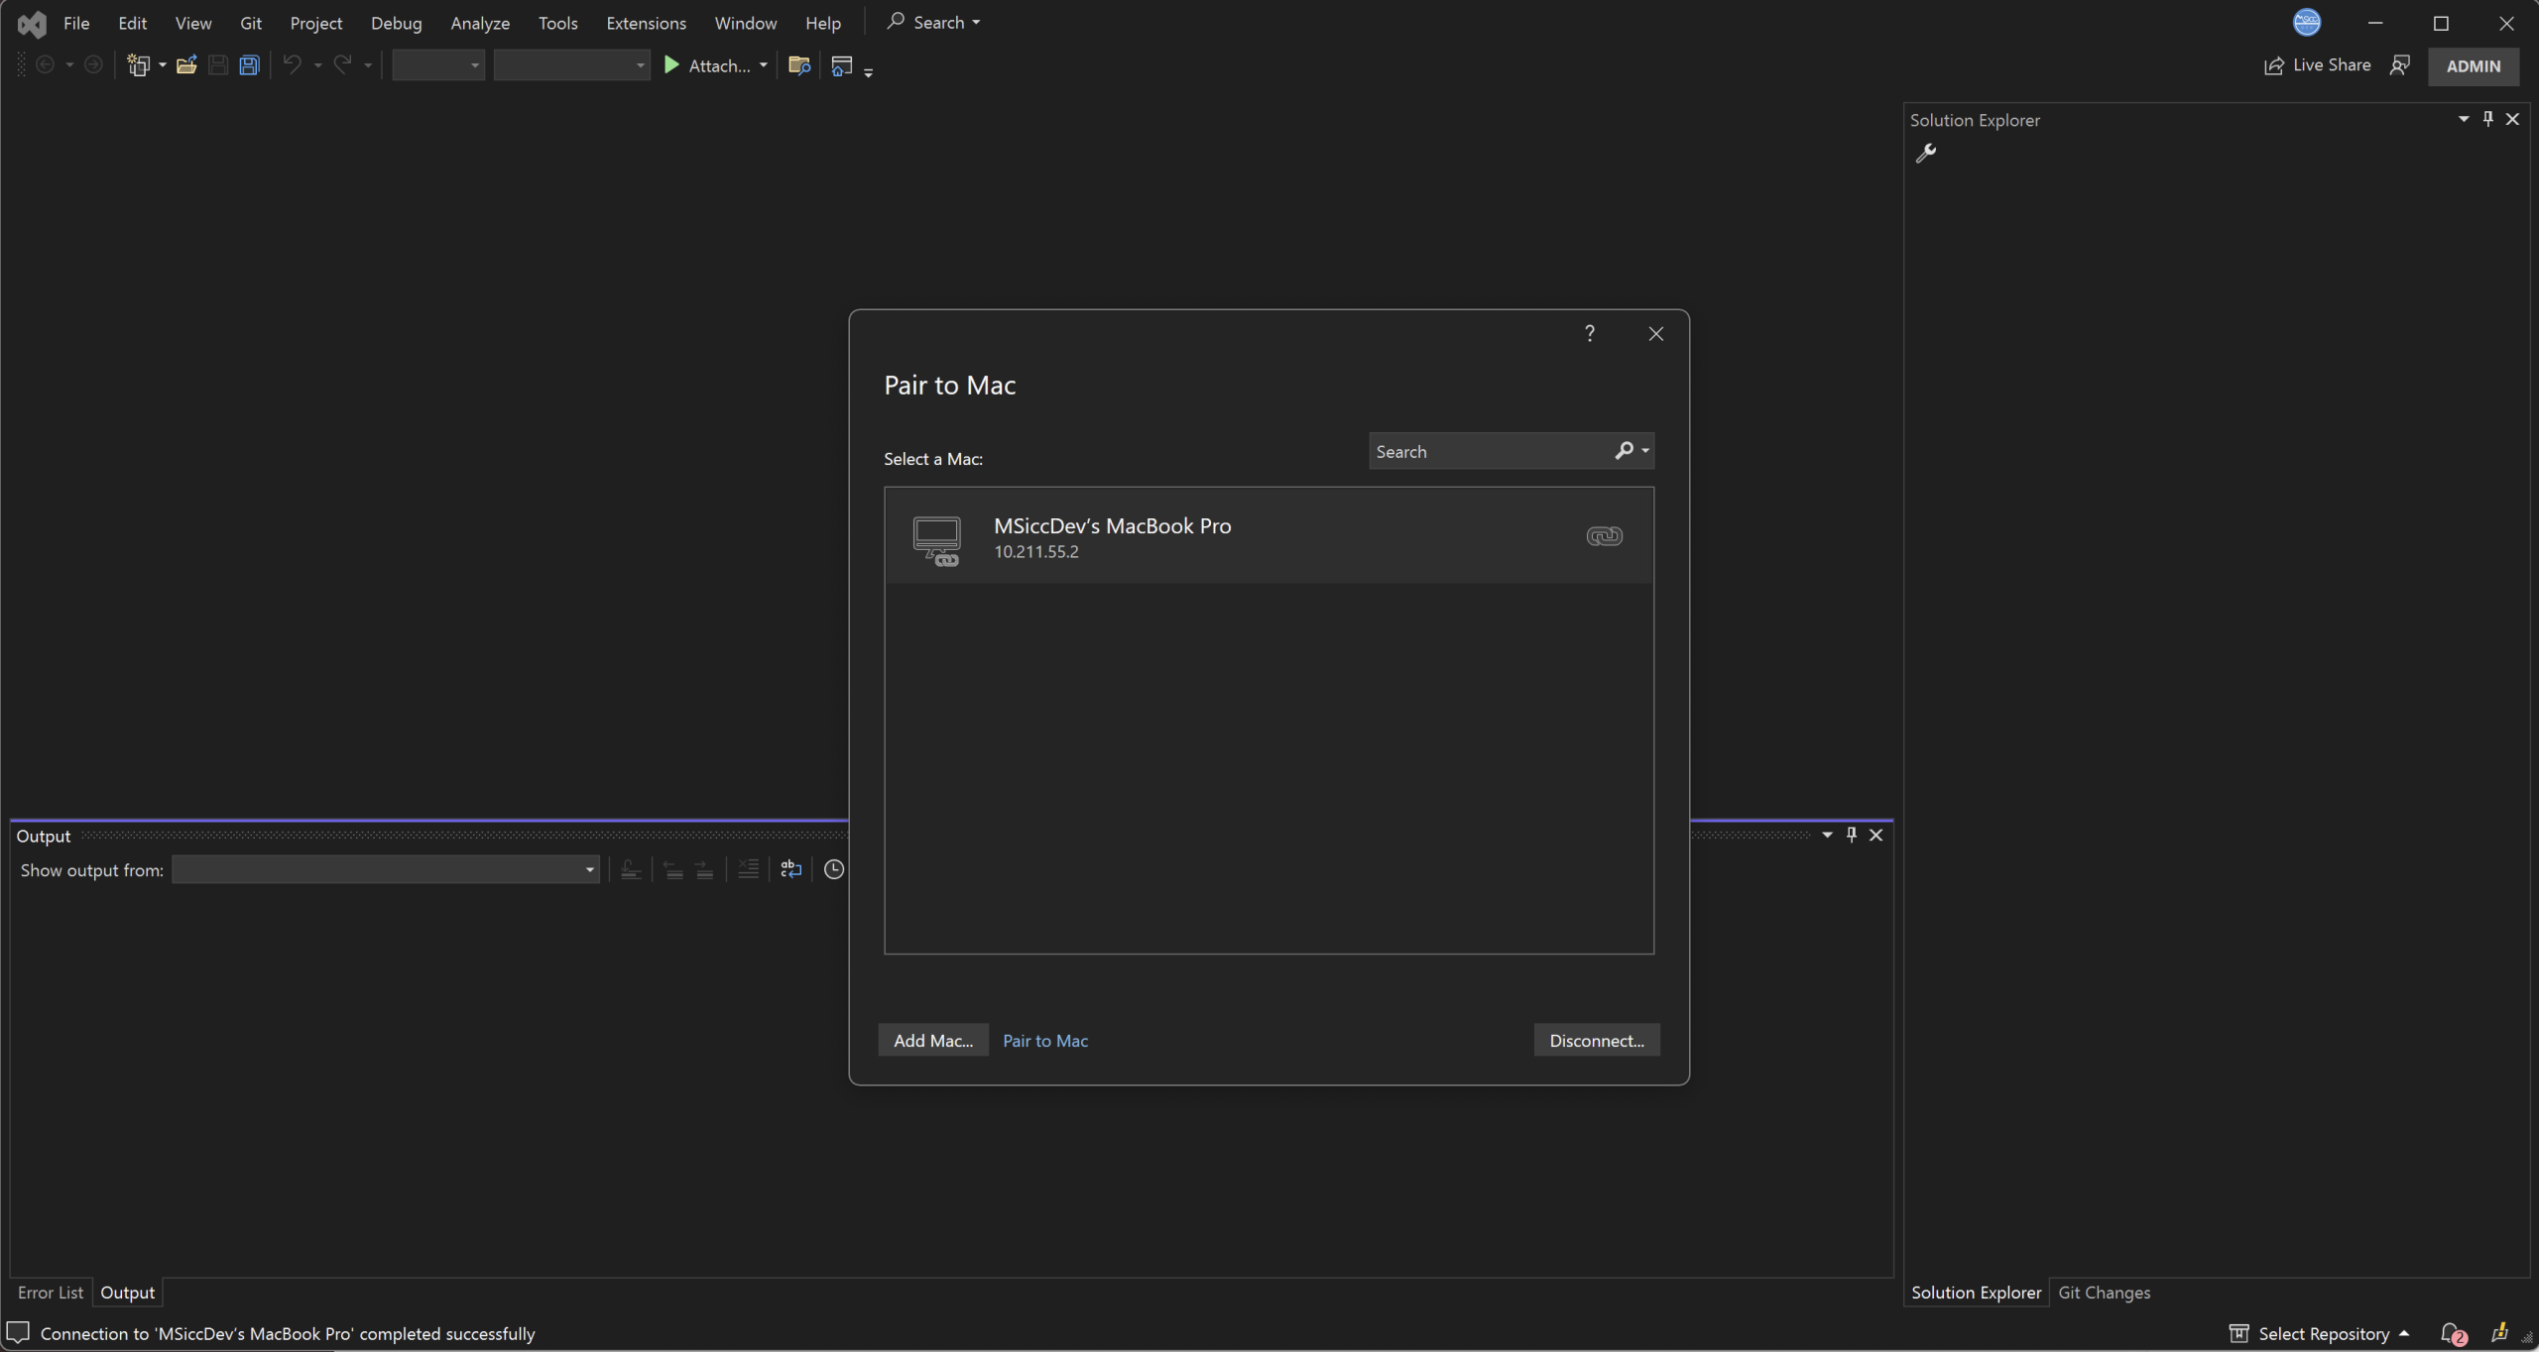Click the Find in Files folder icon
This screenshot has height=1352, width=2539.
pos(799,65)
